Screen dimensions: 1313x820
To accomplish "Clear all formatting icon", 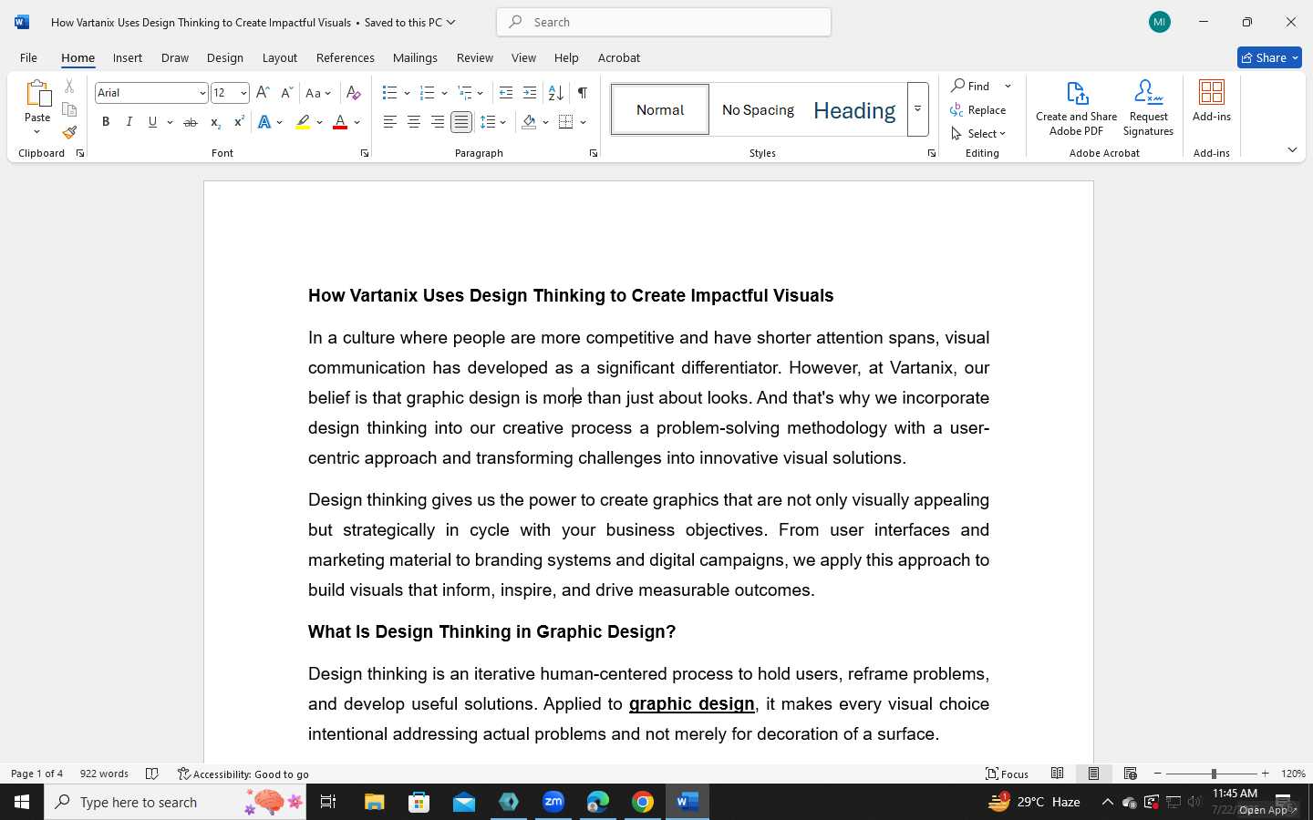I will 354,93.
